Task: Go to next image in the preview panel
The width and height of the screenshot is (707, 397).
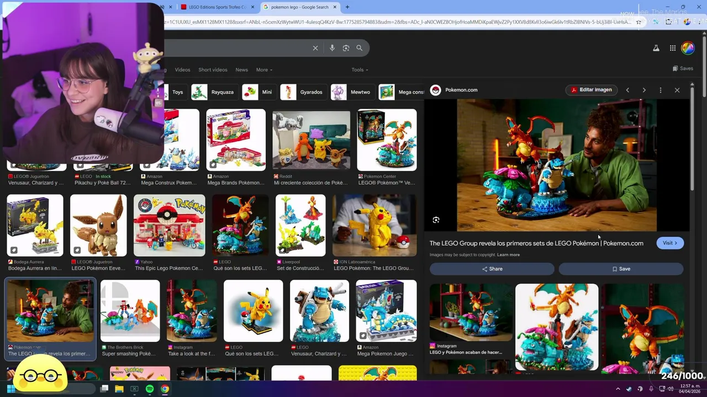Action: (x=644, y=90)
